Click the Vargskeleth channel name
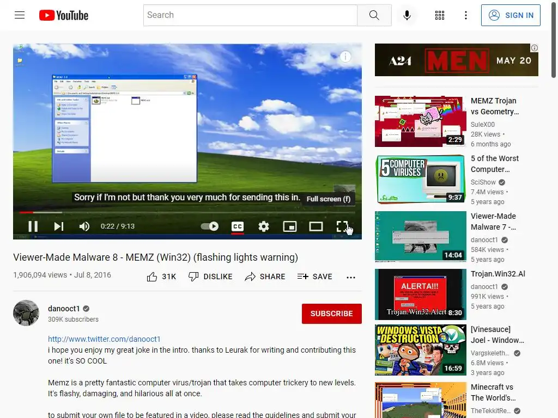558x418 pixels. tap(490, 353)
